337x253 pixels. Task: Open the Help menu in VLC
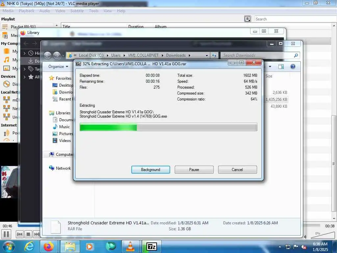[x=121, y=11]
